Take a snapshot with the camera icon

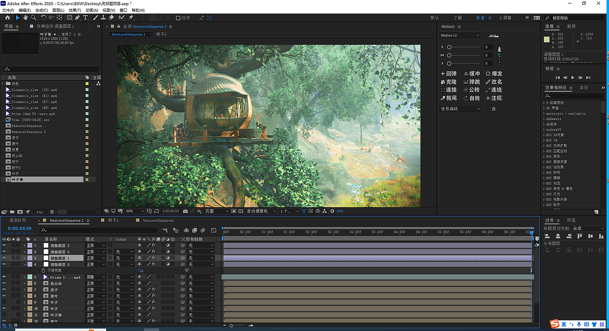(x=186, y=211)
